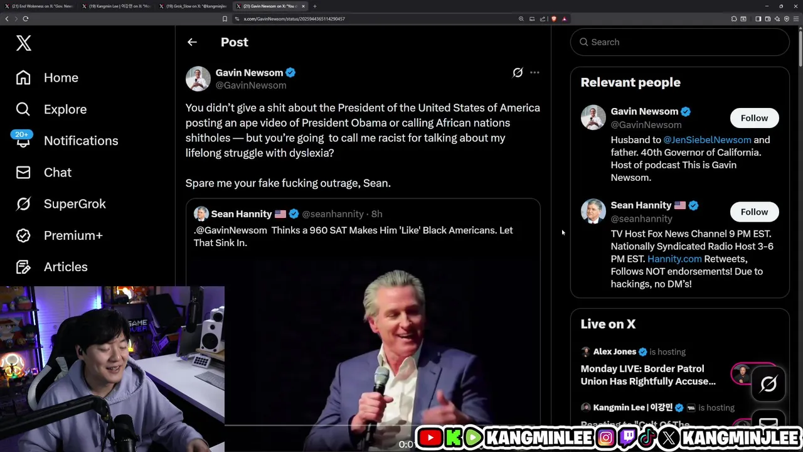This screenshot has width=803, height=452.
Task: Open a new browser tab
Action: [315, 6]
